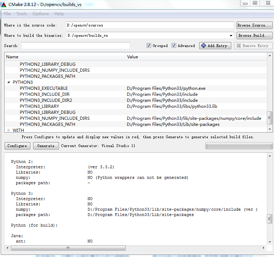274x257 pixels.
Task: Click the numpy/core/include value cell
Action: [194, 118]
